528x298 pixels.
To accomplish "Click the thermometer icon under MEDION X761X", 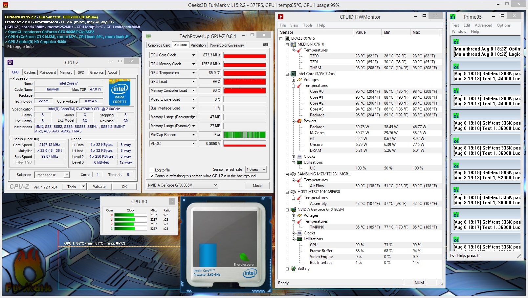I will click(x=299, y=50).
